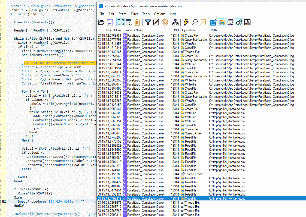The width and height of the screenshot is (306, 217).
Task: Toggle event capture in Process Monitor
Action: [x=121, y=22]
